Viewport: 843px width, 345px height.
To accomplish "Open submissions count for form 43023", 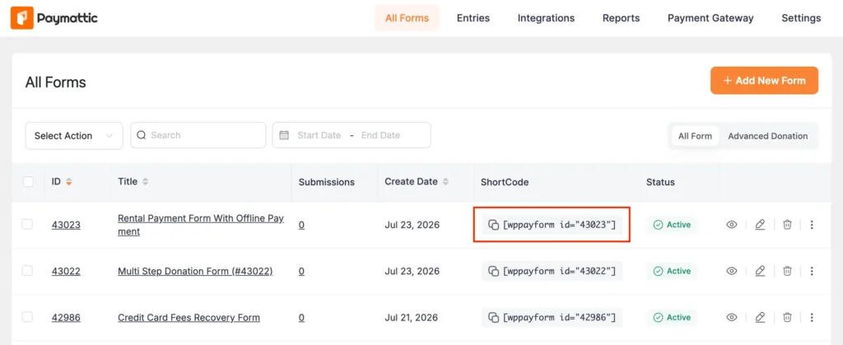I will point(301,225).
